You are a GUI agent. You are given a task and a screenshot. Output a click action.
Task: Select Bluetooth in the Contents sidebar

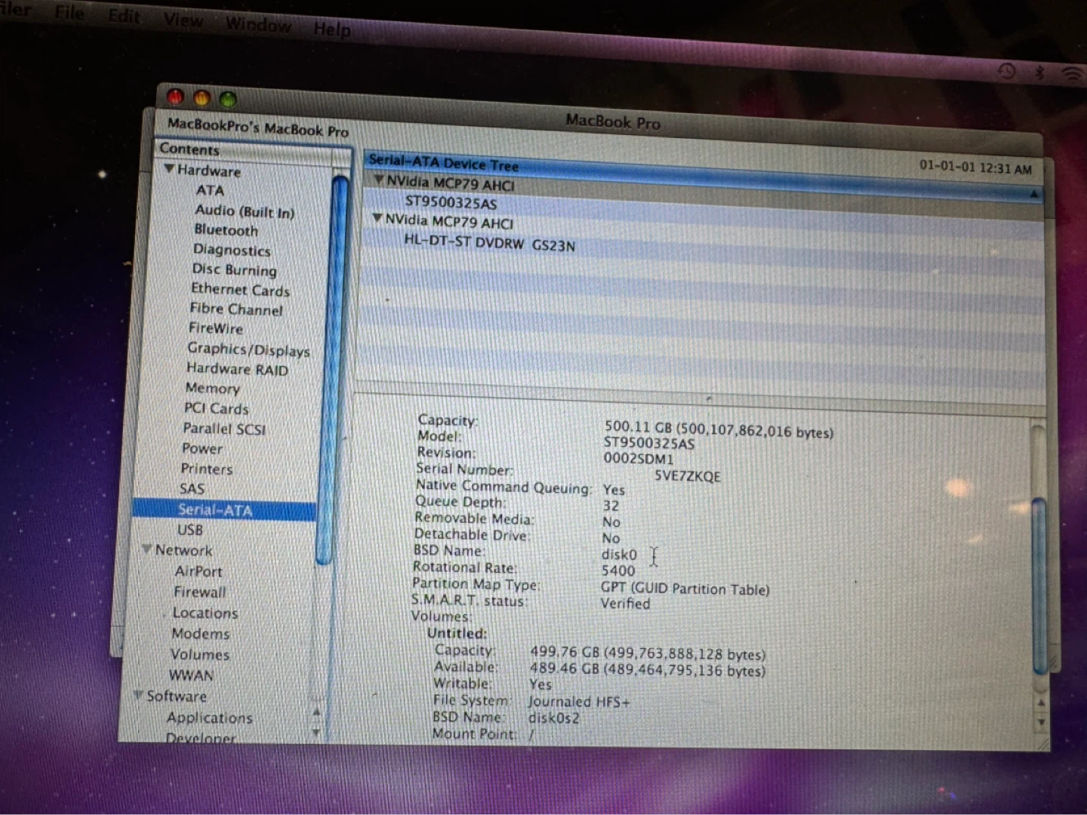pyautogui.click(x=226, y=230)
